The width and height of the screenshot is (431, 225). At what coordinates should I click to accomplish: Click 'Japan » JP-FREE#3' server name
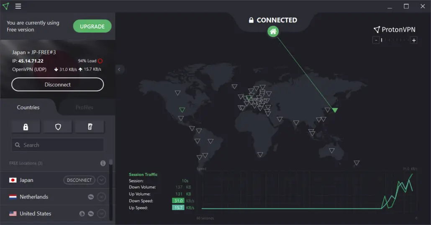pyautogui.click(x=34, y=52)
